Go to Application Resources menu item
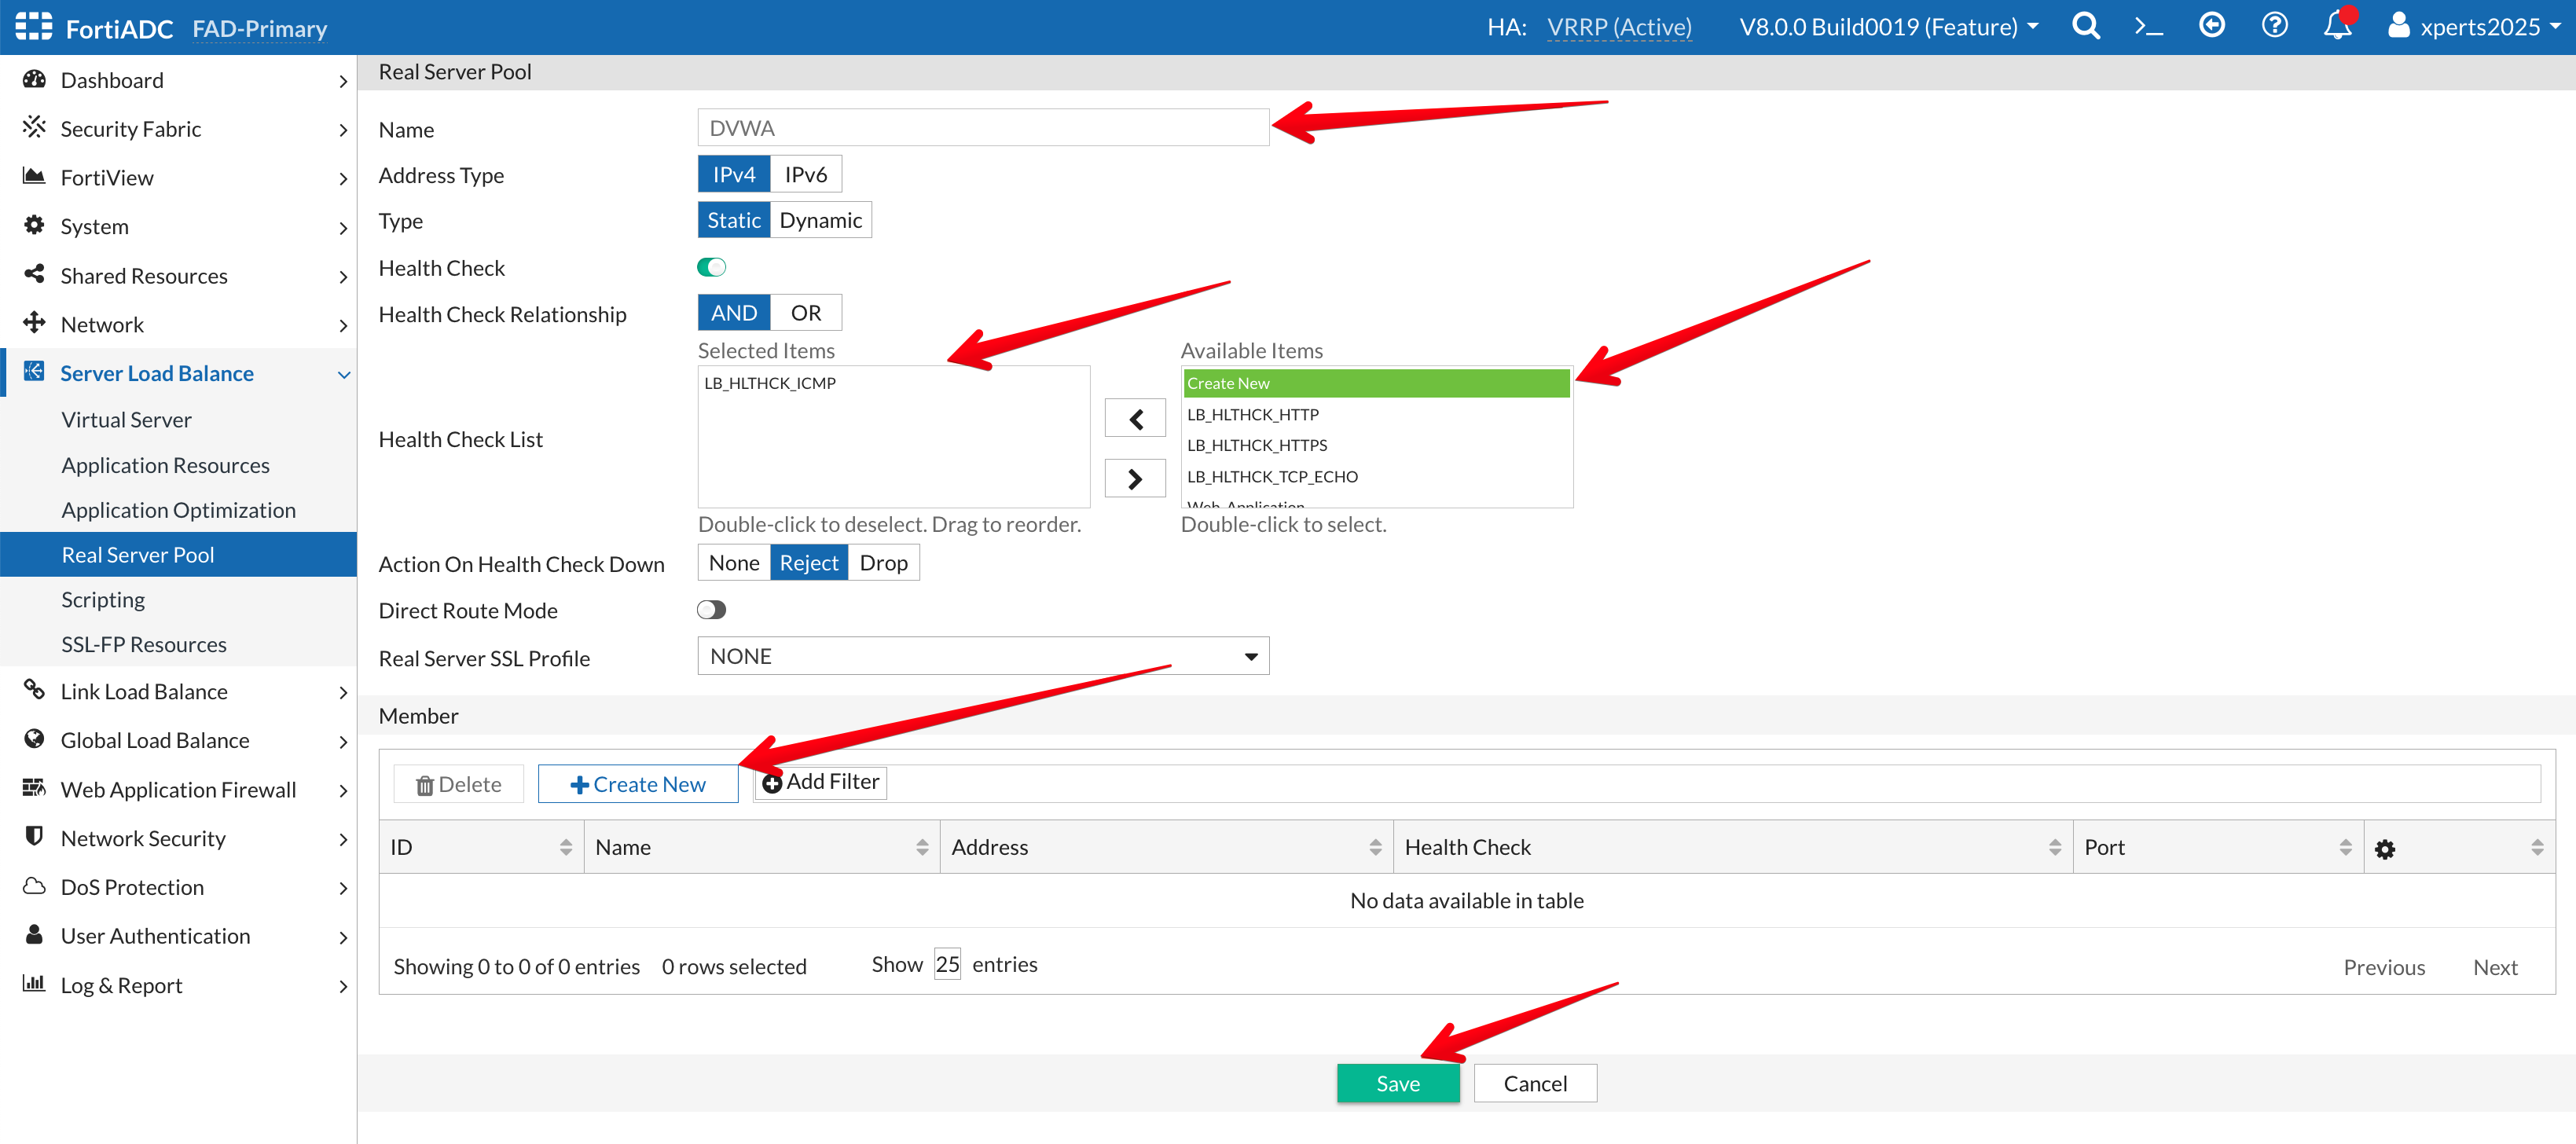Viewport: 2576px width, 1144px height. click(165, 465)
